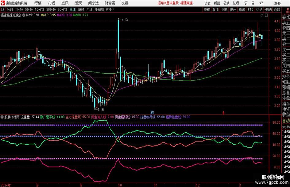Expand the 股朋指标网 indicator dropdown arrow
Image resolution: width=290 pixels, height=187 pixels.
[2, 117]
